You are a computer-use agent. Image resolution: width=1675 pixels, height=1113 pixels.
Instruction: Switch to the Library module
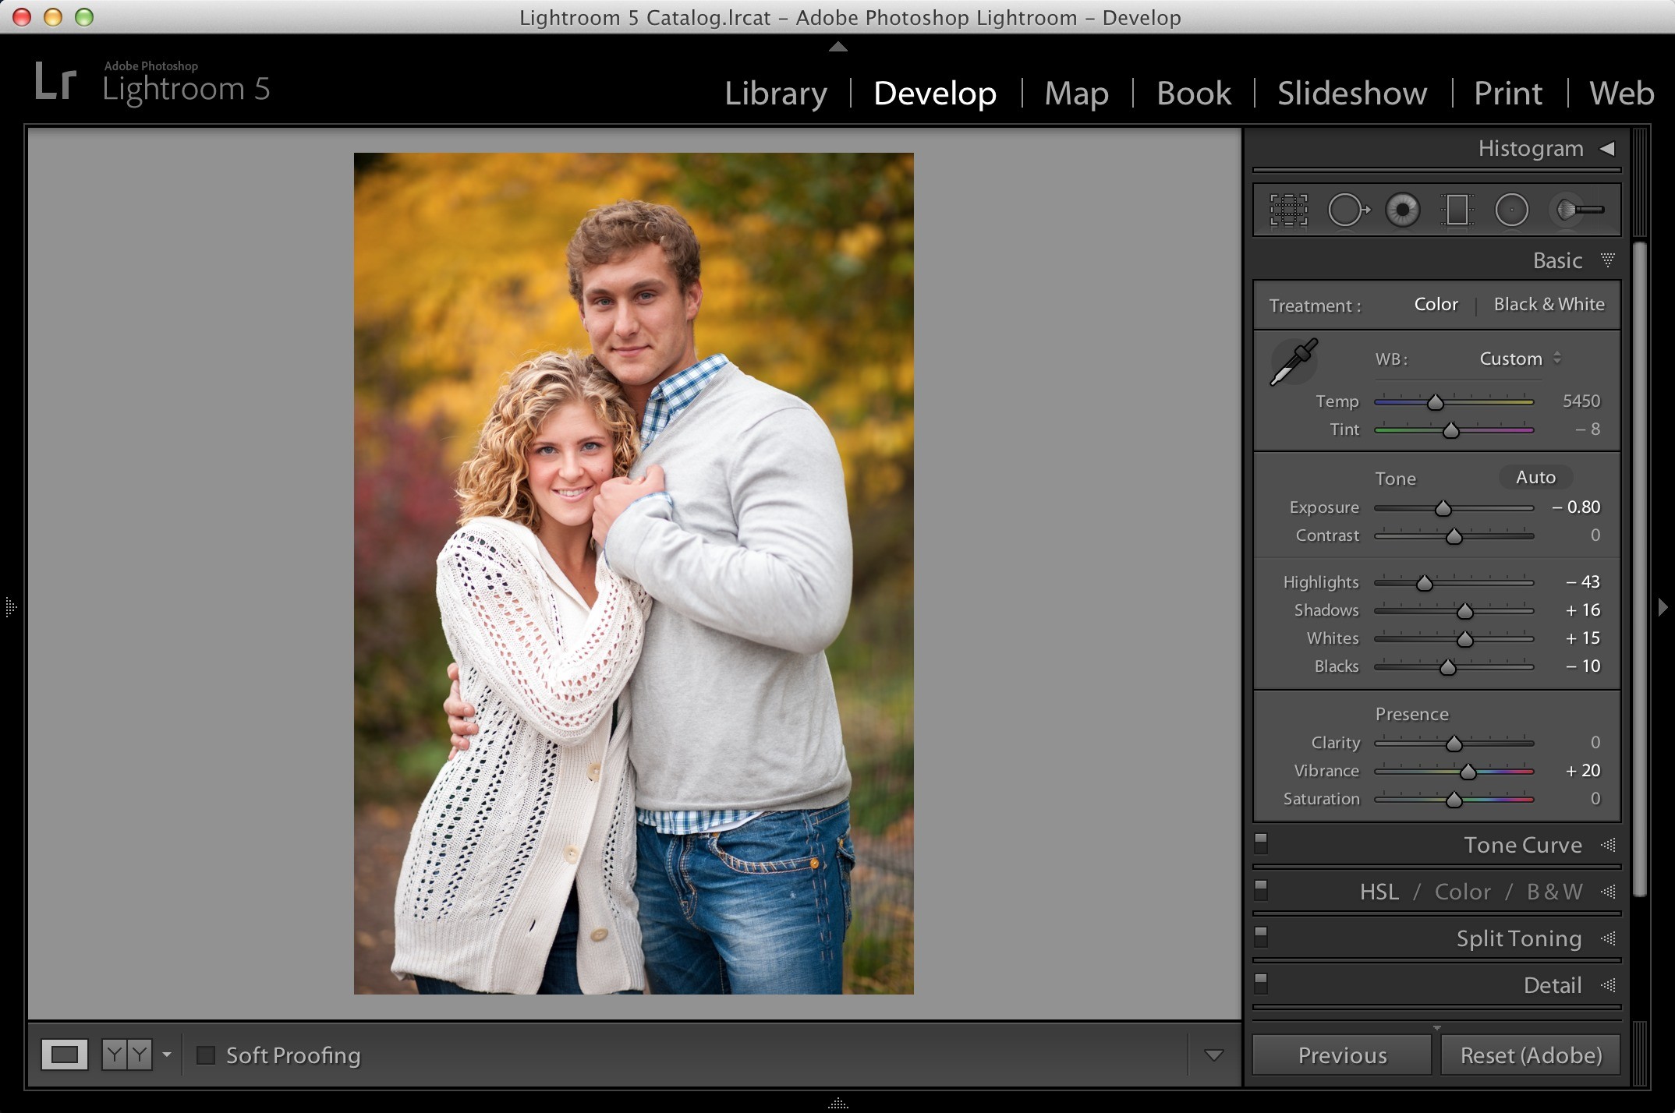point(776,94)
